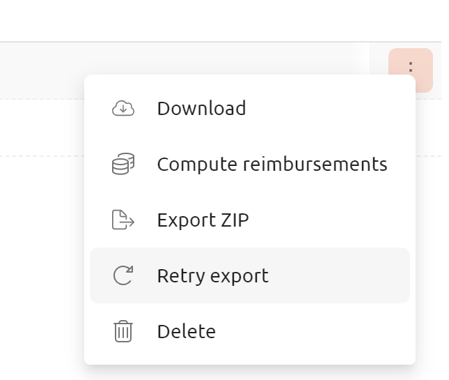Click the word Download in the menu

201,108
